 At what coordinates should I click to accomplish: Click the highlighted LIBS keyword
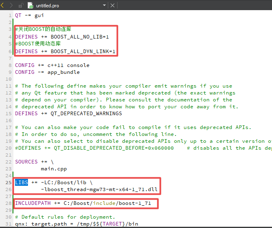pyautogui.click(x=21, y=183)
